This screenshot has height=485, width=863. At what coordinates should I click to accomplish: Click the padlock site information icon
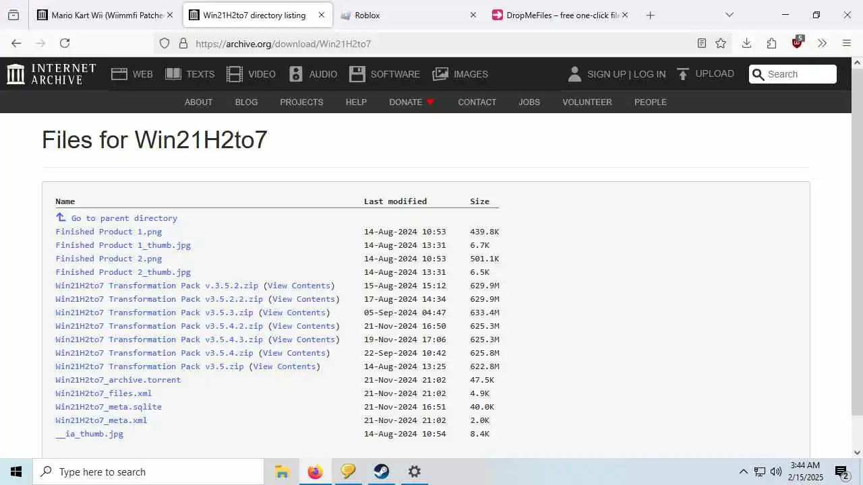point(183,43)
